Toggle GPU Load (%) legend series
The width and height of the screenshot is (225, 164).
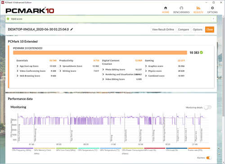(x=154, y=150)
